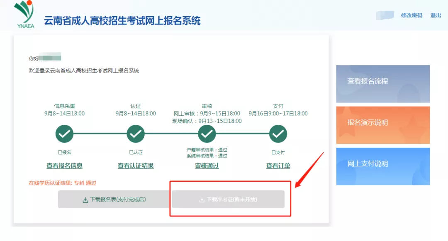Open 查看报名信息 link
Screen dimensions: 448x241
pyautogui.click(x=64, y=166)
